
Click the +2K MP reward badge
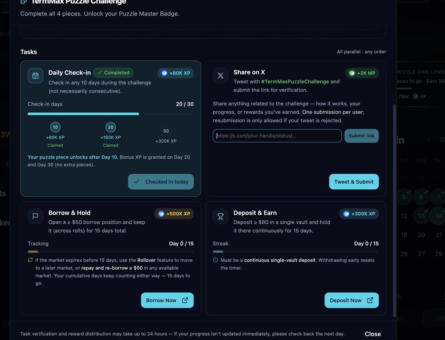point(362,73)
